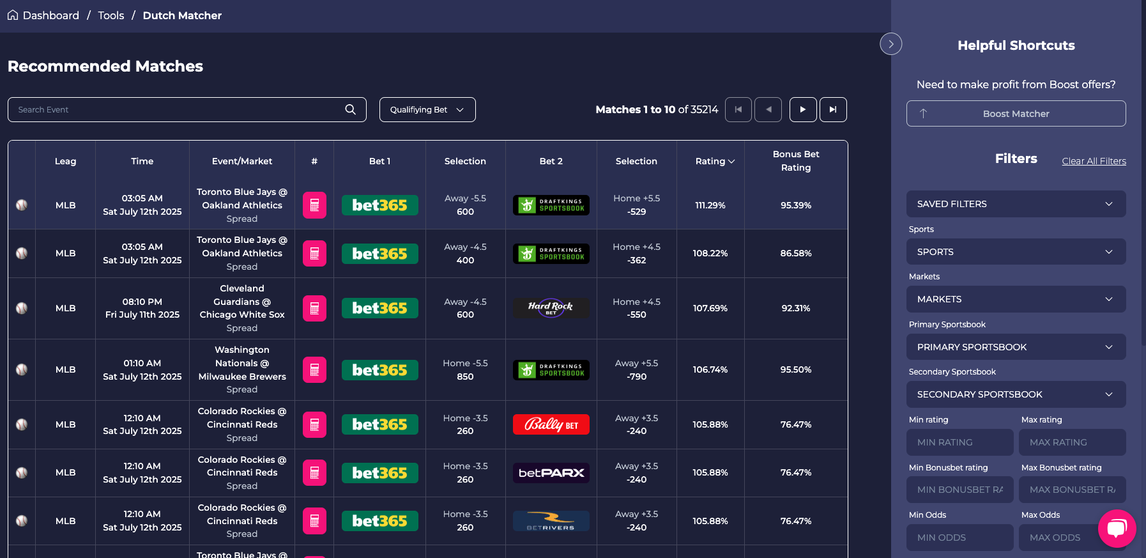Open the Boost Matcher shortcut
The image size is (1146, 558).
pyautogui.click(x=1016, y=114)
